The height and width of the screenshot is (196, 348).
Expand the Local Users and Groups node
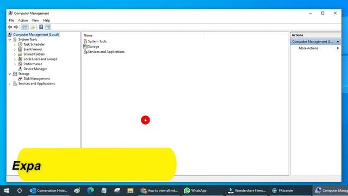(x=15, y=59)
